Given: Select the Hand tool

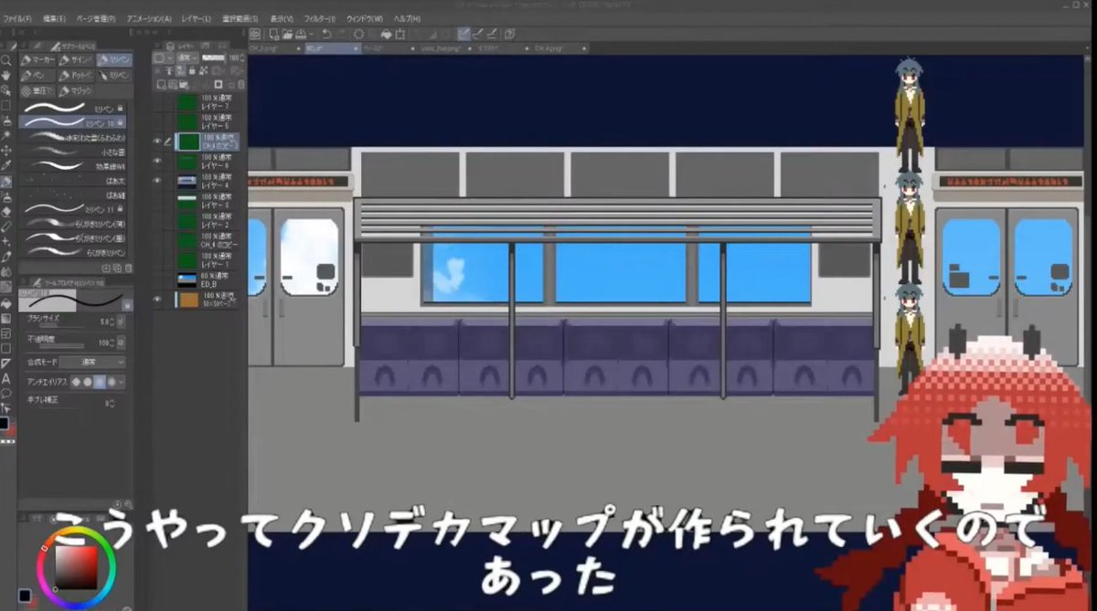Looking at the screenshot, I should (9, 74).
